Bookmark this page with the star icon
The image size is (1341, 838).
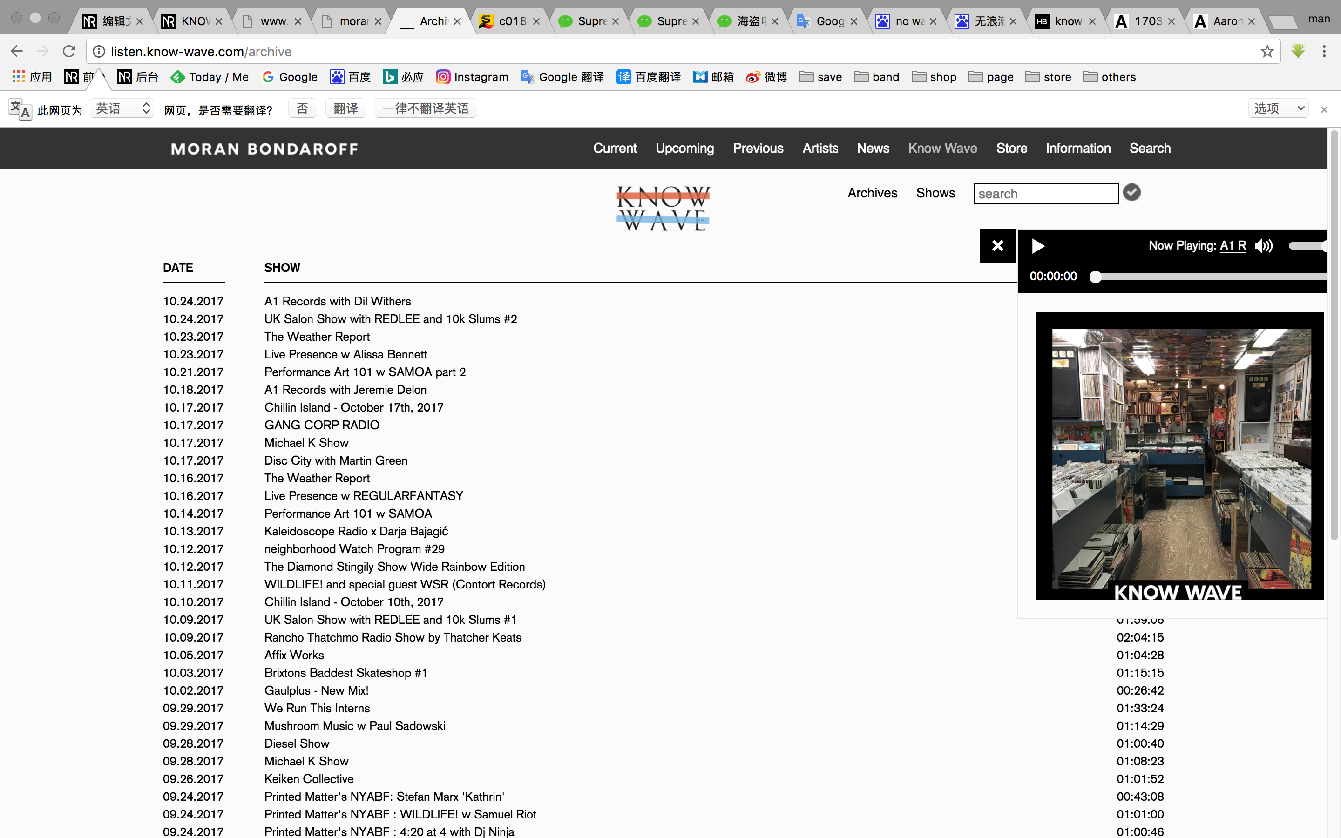(x=1267, y=52)
